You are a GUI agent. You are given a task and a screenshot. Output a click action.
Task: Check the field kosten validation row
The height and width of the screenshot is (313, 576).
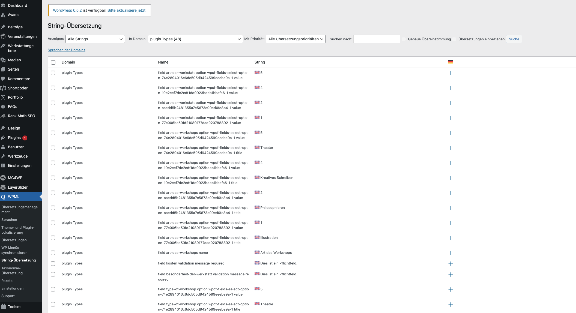pos(53,264)
